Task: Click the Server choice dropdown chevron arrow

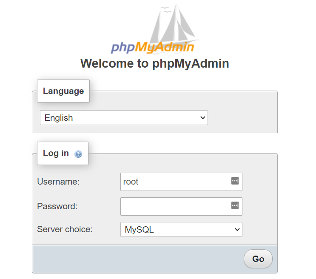Action: (x=237, y=230)
